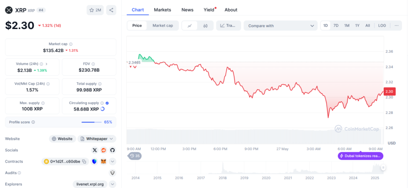The image size is (408, 188).
Task: Set chart range to All
Action: tap(367, 26)
